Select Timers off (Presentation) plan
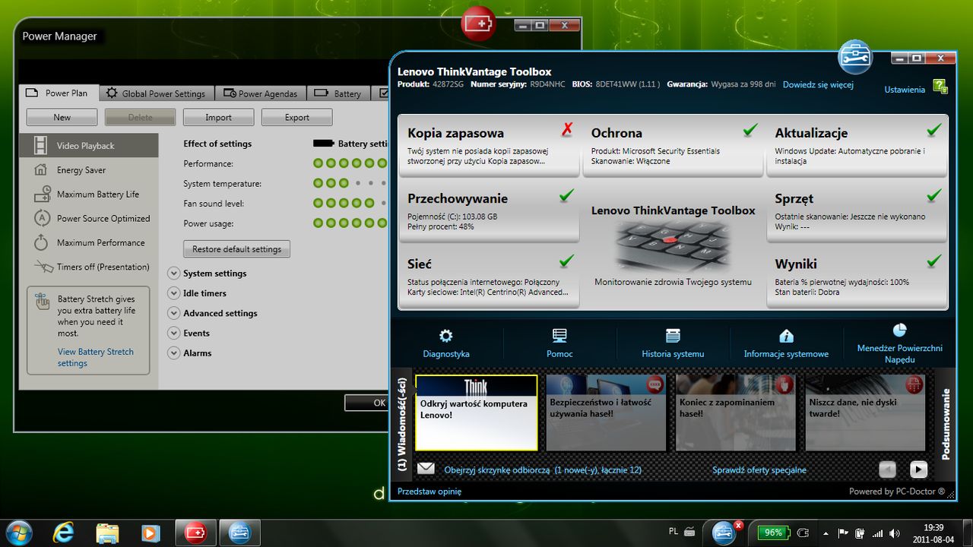Image resolution: width=973 pixels, height=547 pixels. 89,267
